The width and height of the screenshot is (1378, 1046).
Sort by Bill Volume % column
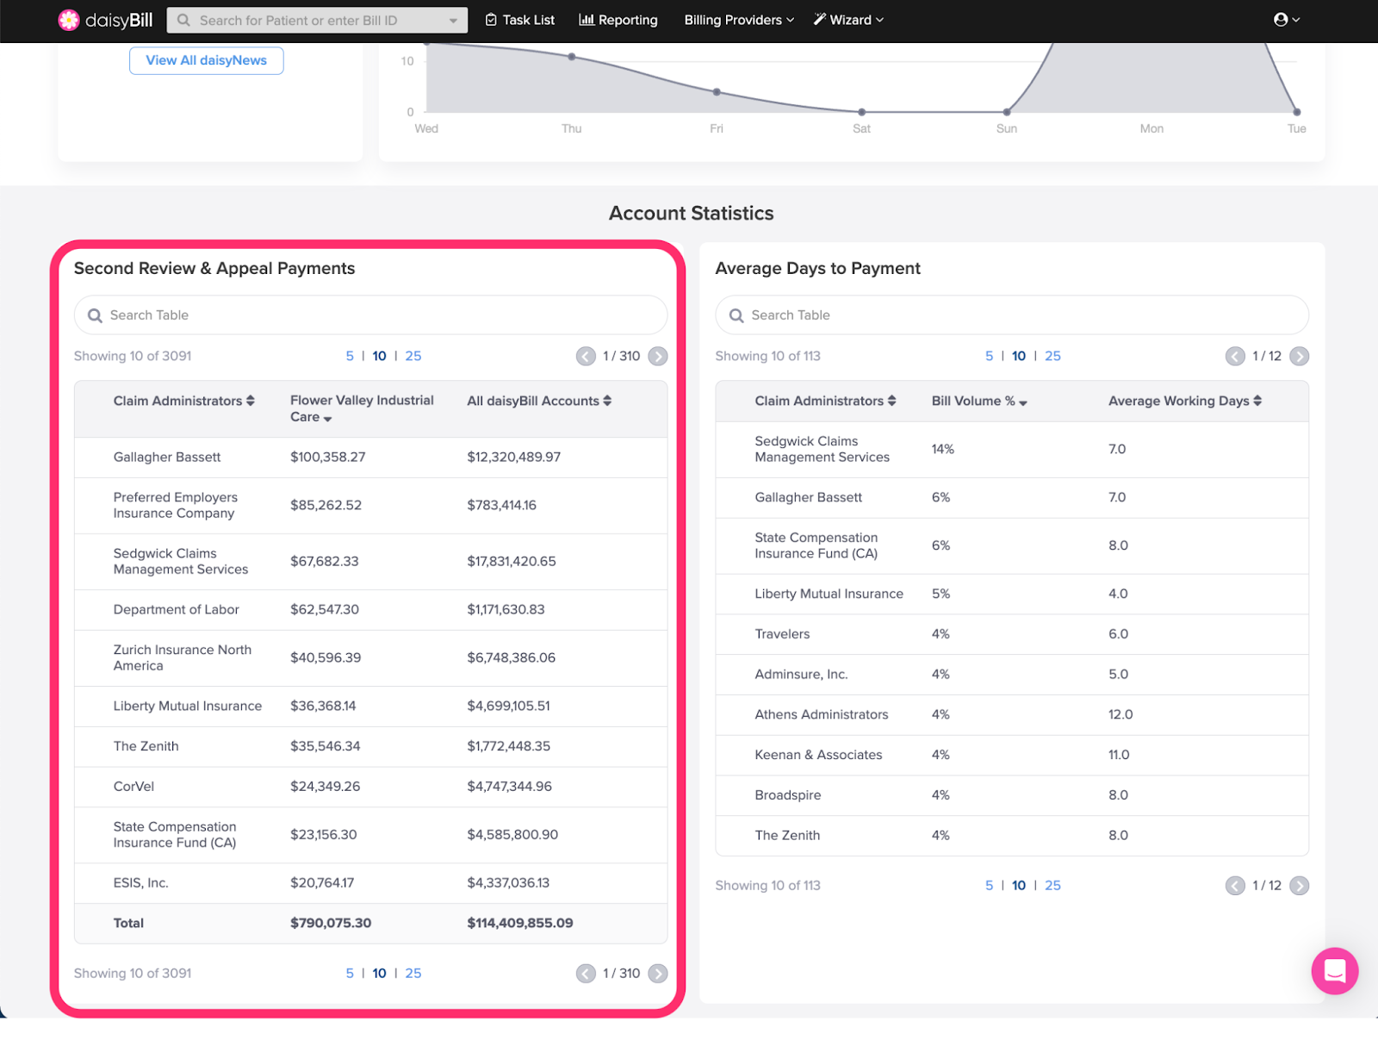(979, 401)
